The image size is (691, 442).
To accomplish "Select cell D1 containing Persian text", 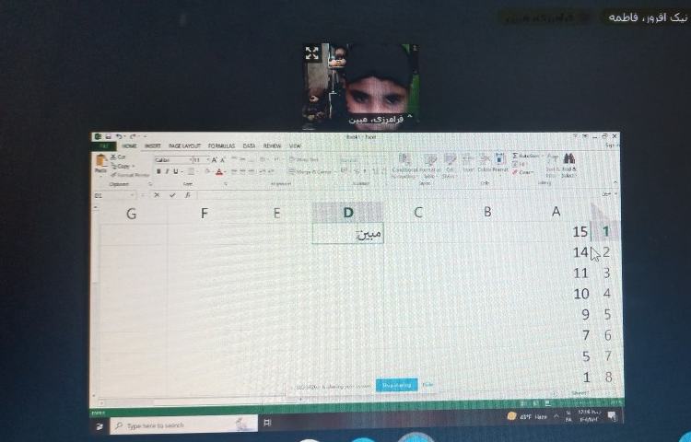I will (347, 234).
